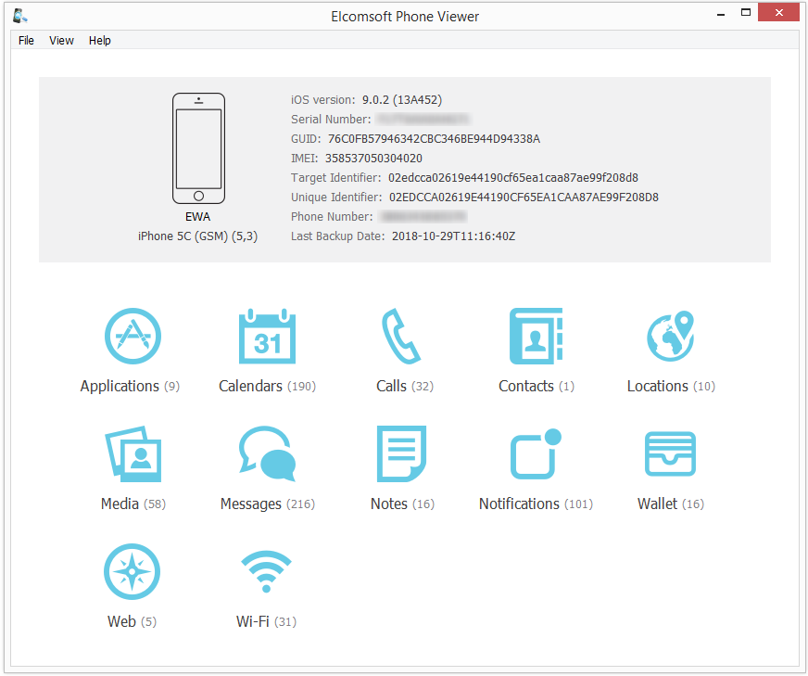
Task: Click the Calendars (190) label
Action: pos(267,386)
